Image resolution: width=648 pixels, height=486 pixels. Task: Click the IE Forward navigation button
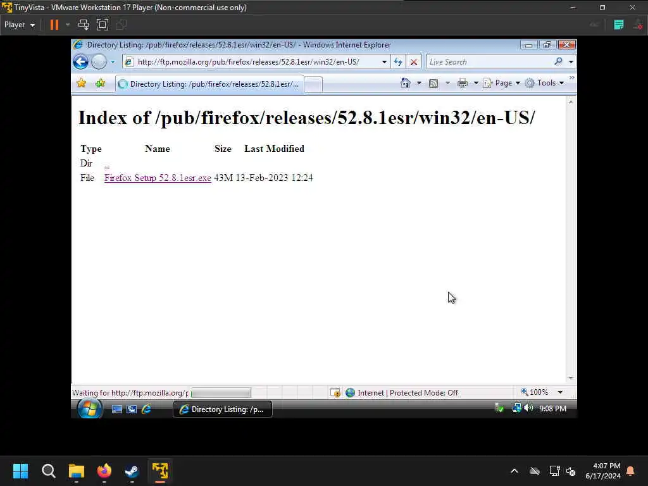(99, 62)
